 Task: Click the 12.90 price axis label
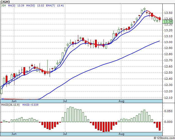pos(168,48)
